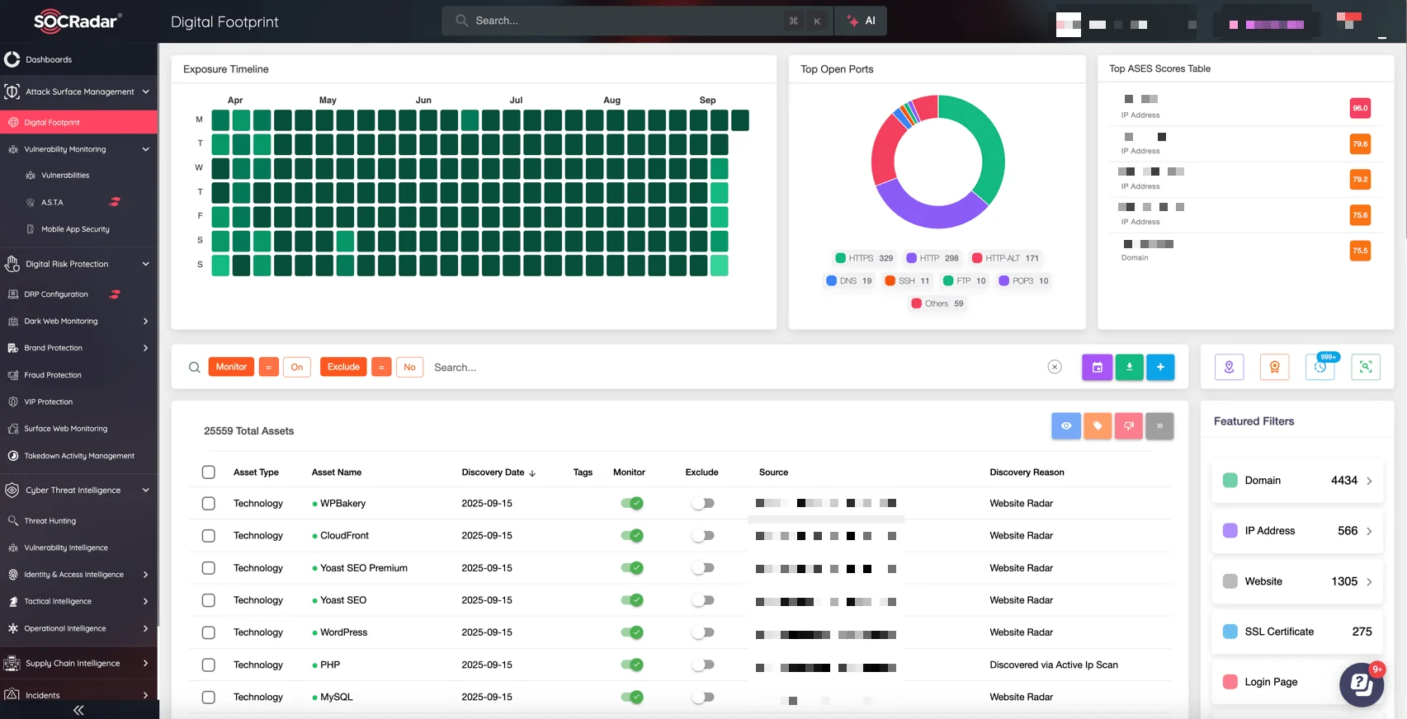Expand the Domain featured filter chevron

click(1369, 481)
